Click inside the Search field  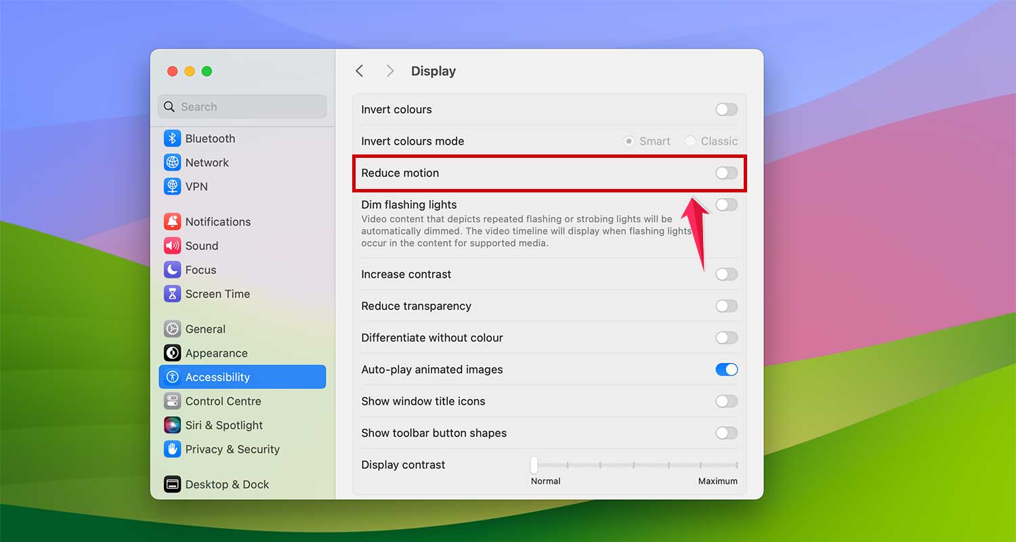coord(242,106)
